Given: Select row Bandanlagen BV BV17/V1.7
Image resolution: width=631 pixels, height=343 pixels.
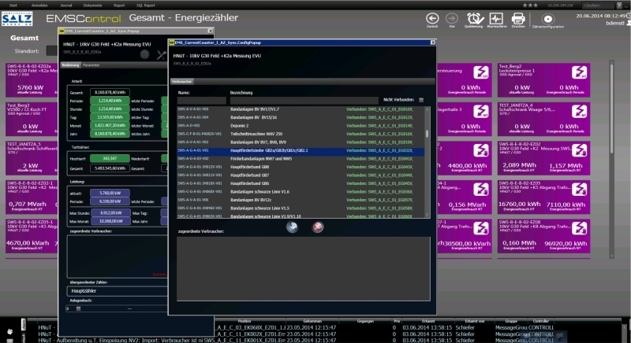Looking at the screenshot, I should (x=301, y=109).
